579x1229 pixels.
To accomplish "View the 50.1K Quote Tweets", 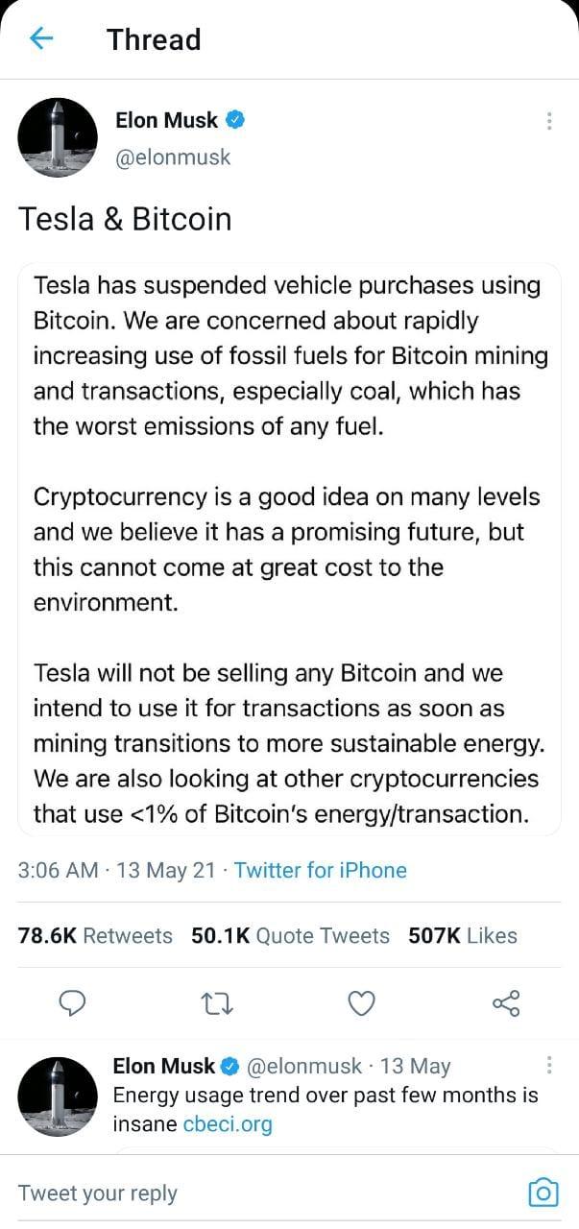I will coord(290,935).
